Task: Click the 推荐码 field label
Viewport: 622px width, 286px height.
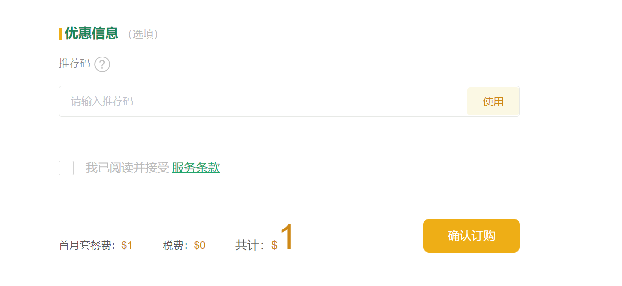Action: point(75,63)
